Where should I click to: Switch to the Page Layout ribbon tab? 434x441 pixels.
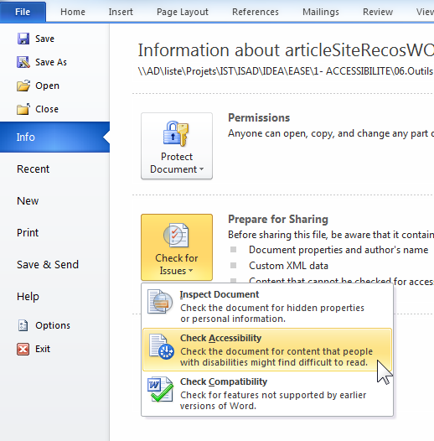(183, 12)
